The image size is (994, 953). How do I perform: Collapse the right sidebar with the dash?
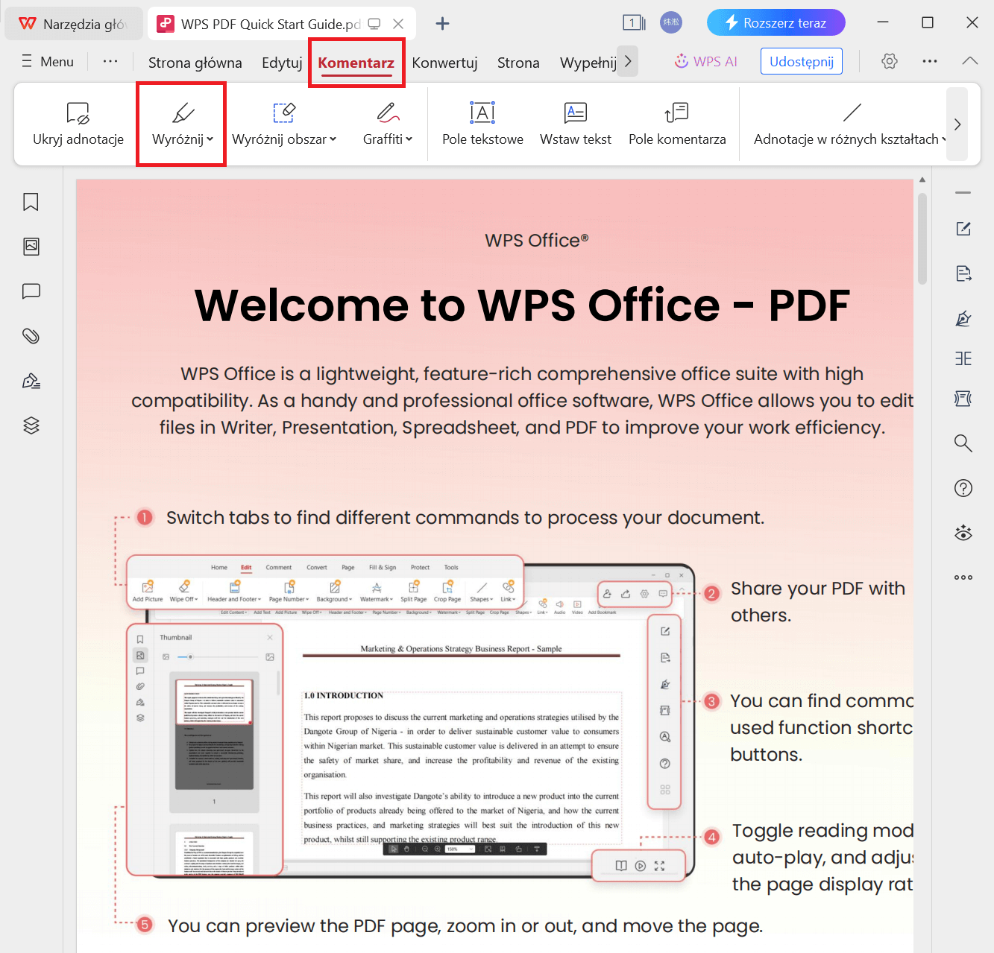(963, 193)
